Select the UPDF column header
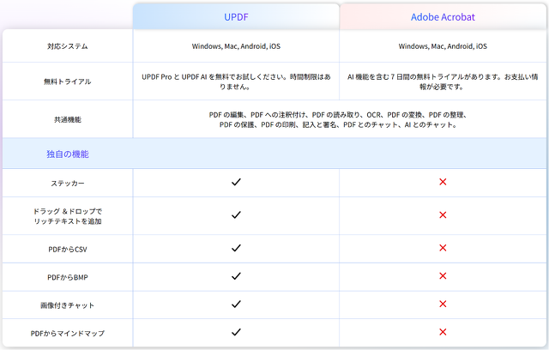 point(236,16)
